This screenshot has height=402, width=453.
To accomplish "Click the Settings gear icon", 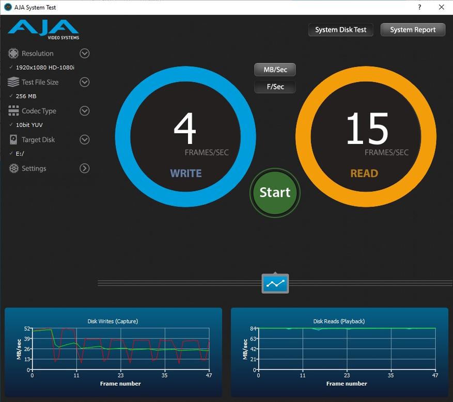I will click(x=13, y=168).
